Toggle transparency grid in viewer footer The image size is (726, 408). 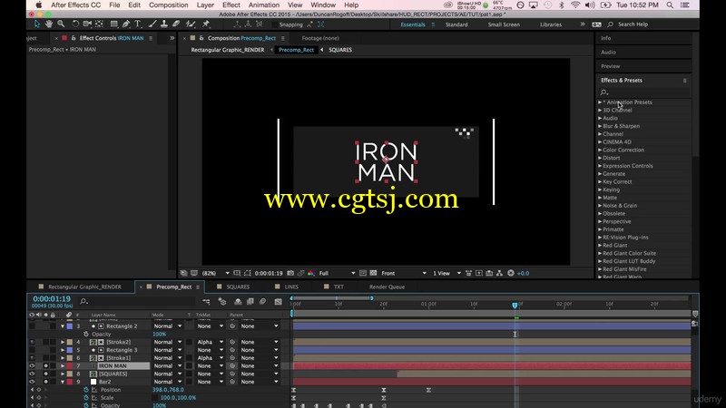[x=373, y=274]
